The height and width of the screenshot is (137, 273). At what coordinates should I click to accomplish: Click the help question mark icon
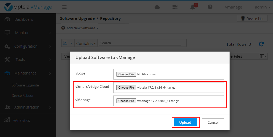point(210,7)
